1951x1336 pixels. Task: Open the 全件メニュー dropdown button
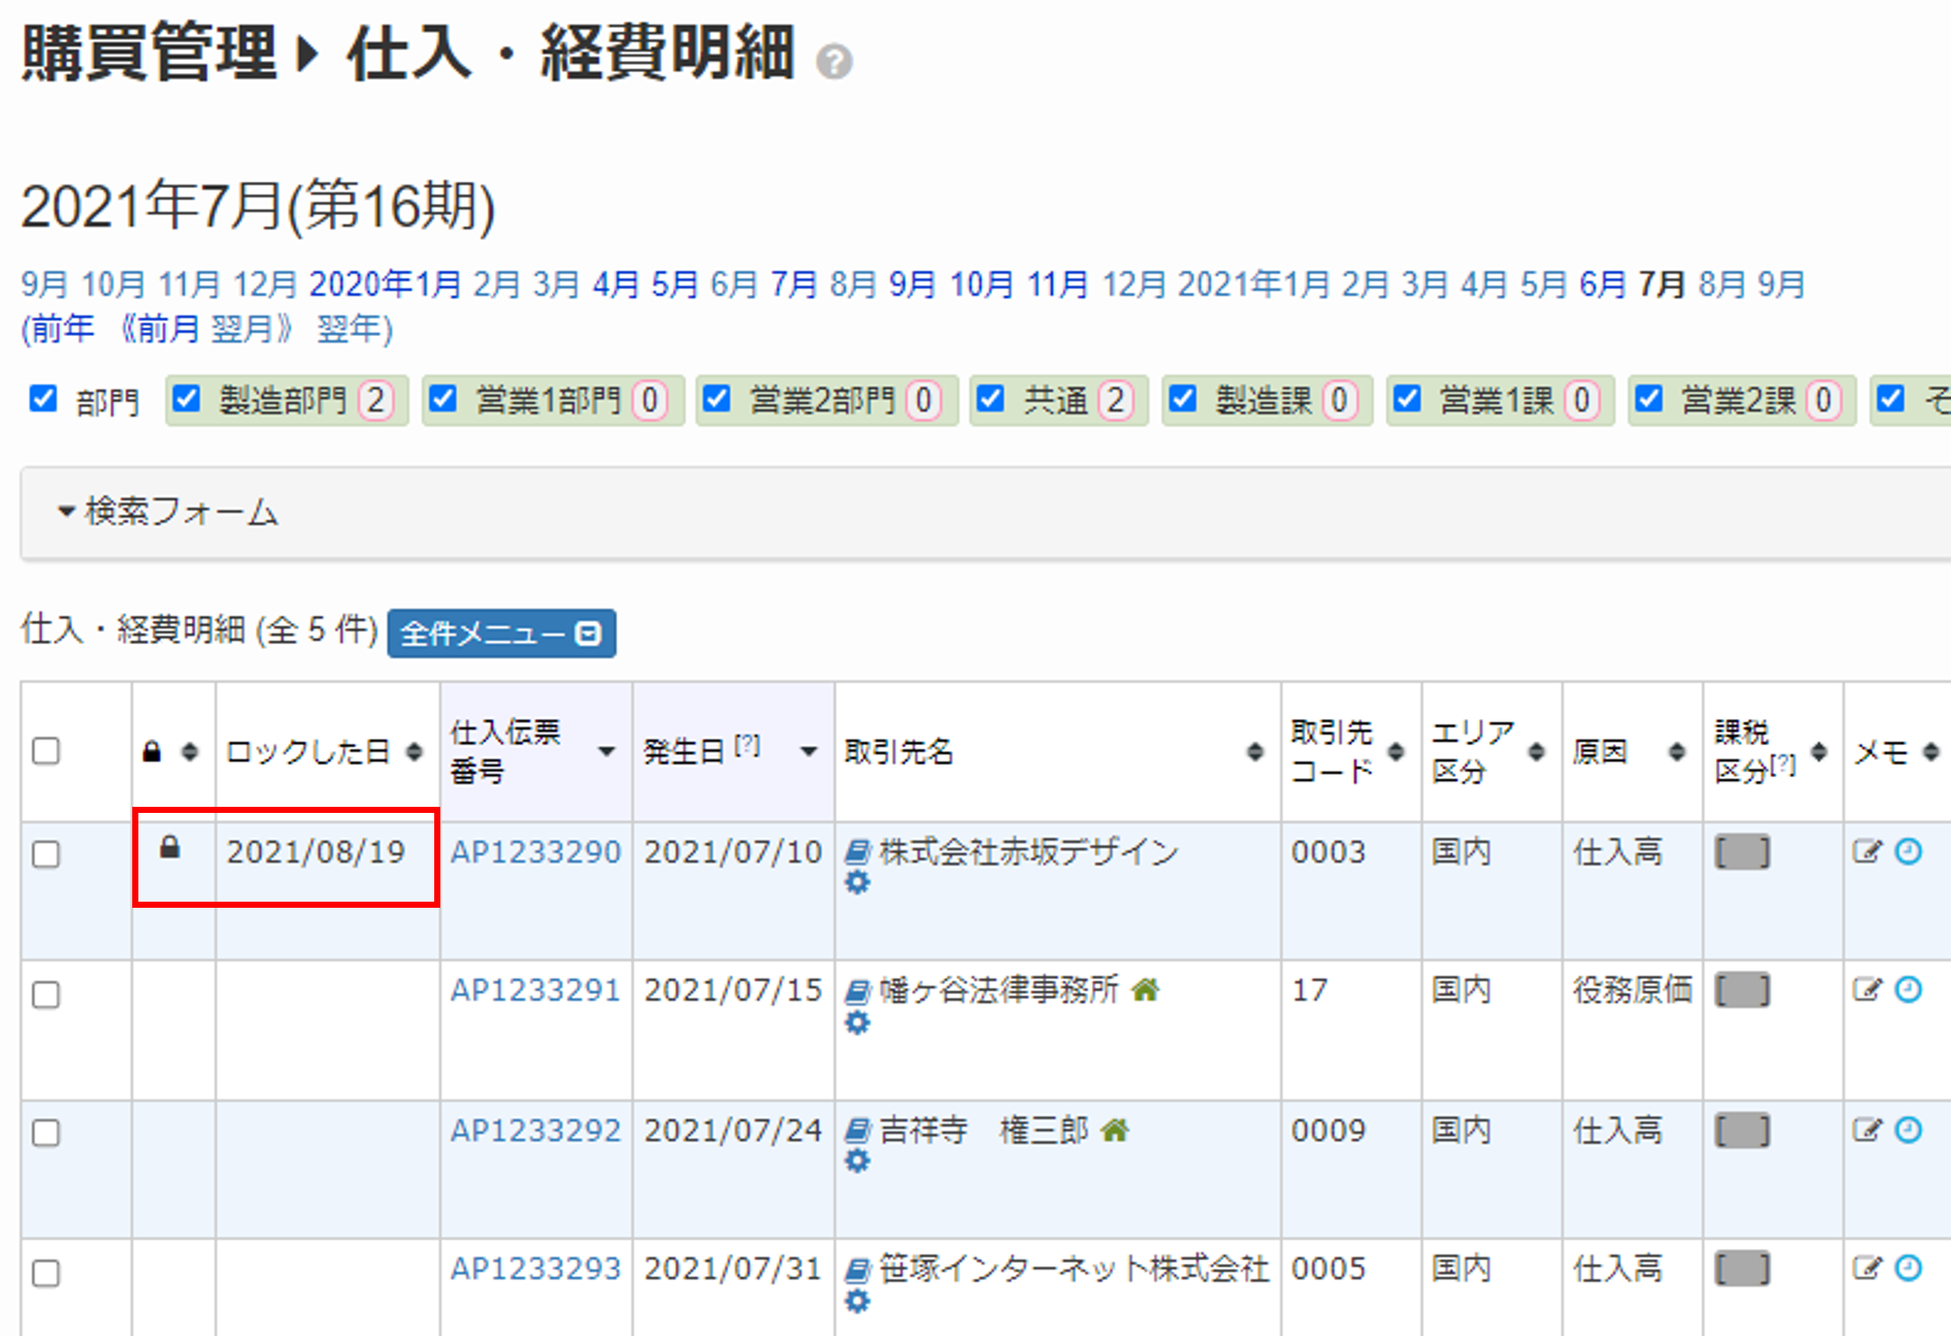point(502,634)
